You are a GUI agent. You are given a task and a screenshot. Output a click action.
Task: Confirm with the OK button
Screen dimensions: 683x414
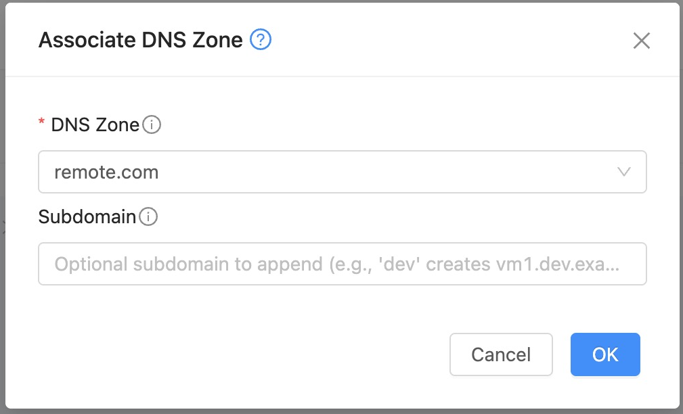(604, 354)
